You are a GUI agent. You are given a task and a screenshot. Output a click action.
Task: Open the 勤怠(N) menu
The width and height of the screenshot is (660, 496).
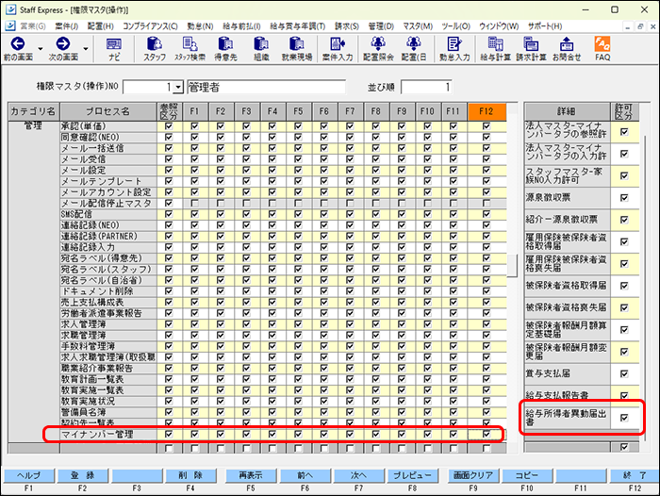point(200,26)
